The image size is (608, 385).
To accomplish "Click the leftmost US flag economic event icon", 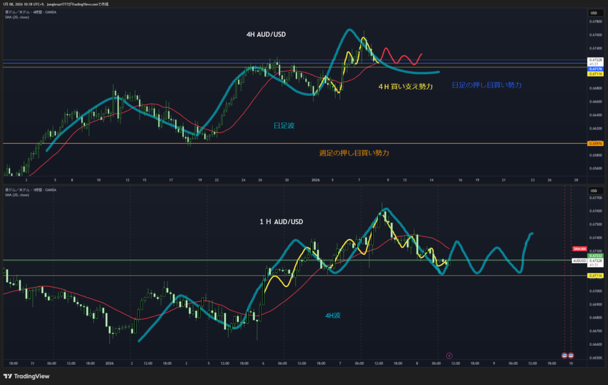I will coord(564,355).
